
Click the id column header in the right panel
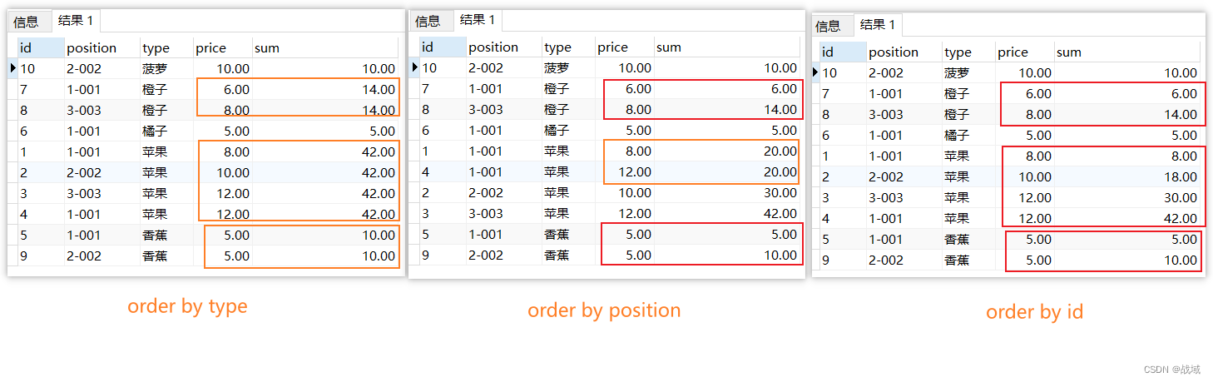point(843,52)
